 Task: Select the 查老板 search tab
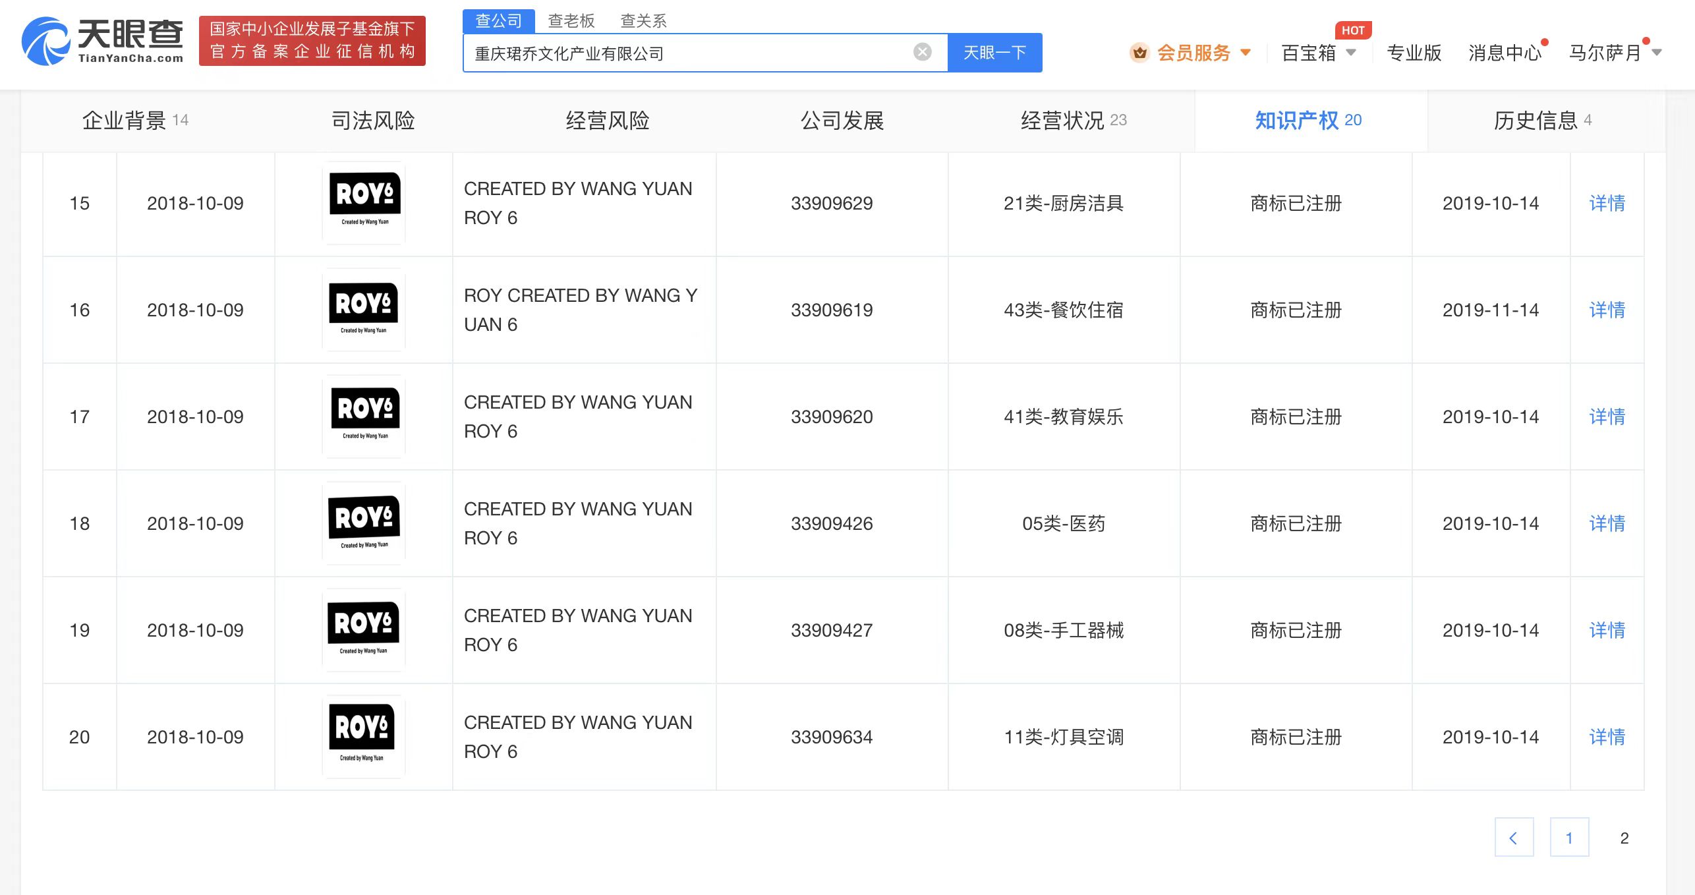click(x=571, y=21)
